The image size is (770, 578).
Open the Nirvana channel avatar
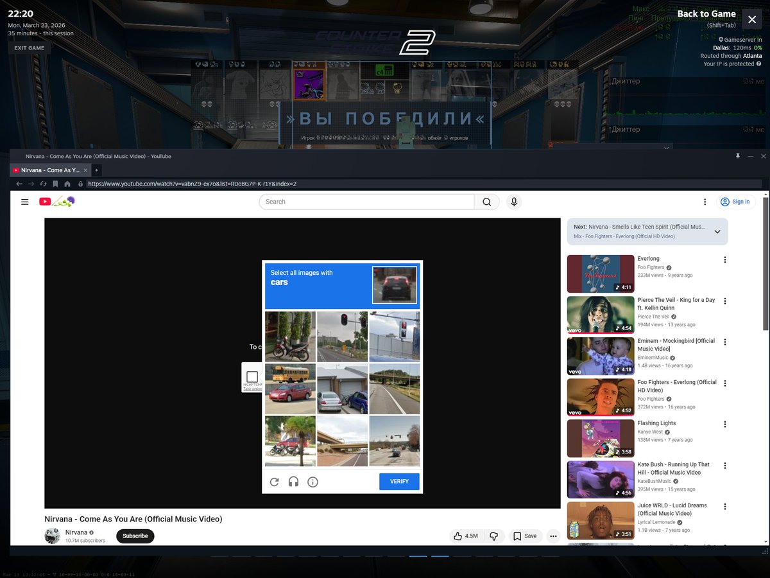coord(52,536)
